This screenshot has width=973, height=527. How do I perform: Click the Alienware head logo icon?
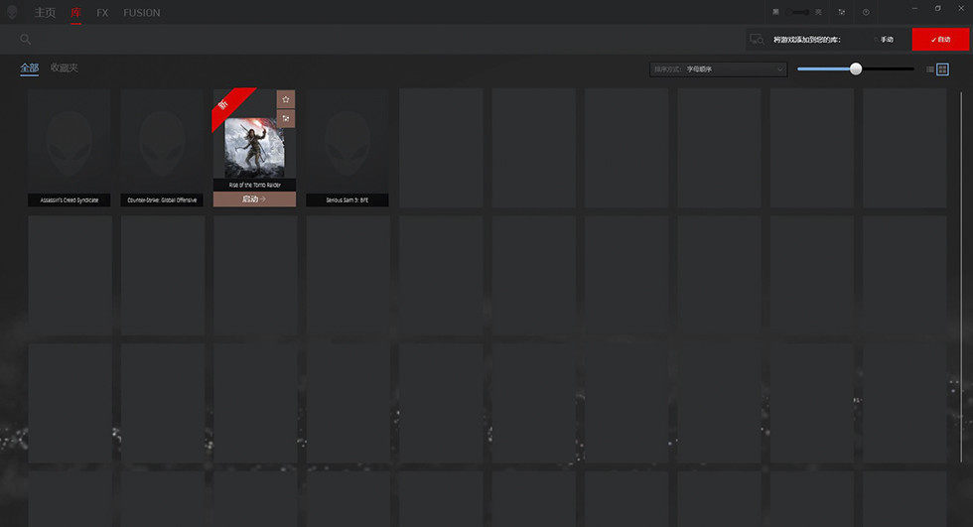[12, 12]
